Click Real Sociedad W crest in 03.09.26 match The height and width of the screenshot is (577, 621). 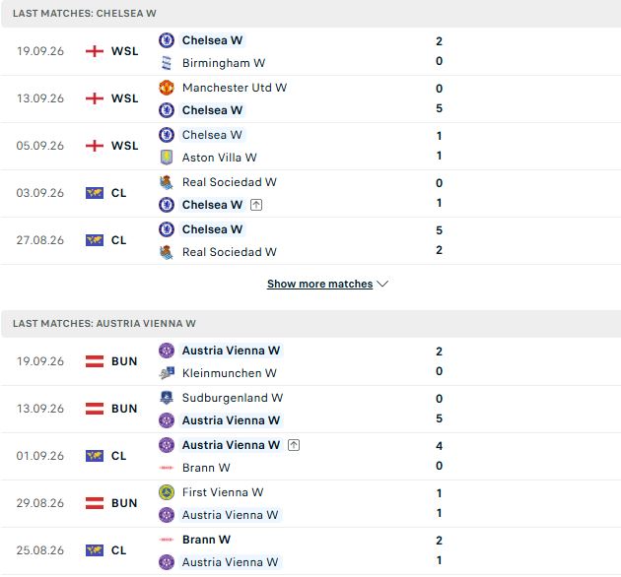(167, 182)
